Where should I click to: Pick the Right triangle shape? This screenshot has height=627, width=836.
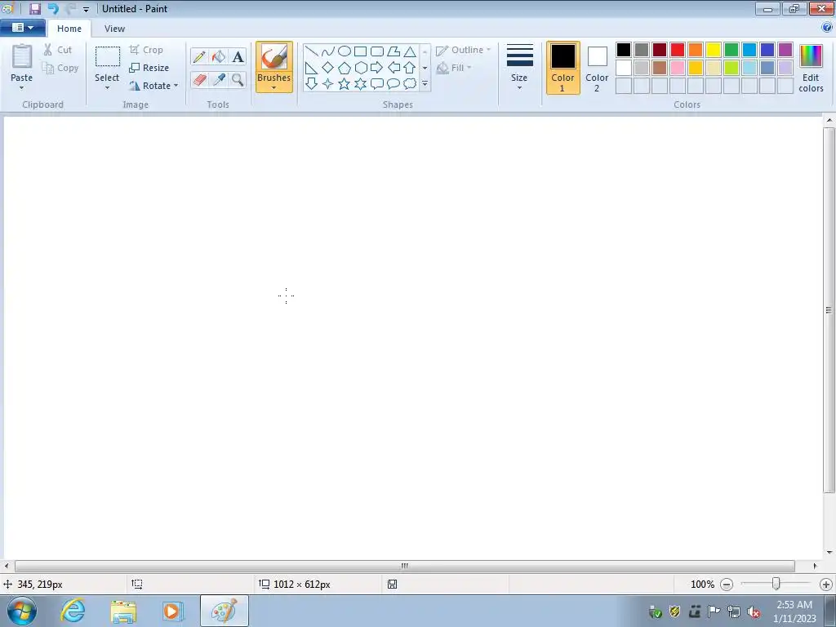pos(311,68)
